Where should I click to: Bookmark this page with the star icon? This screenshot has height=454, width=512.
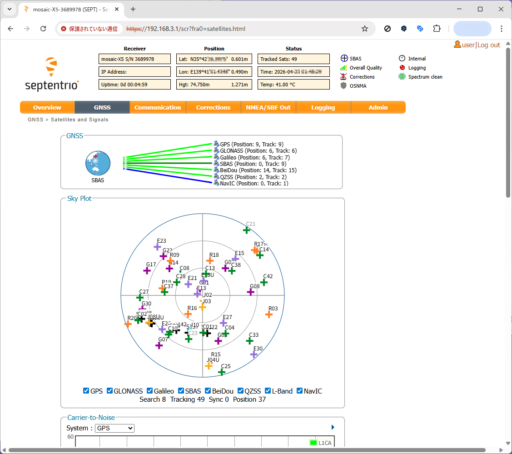click(364, 29)
